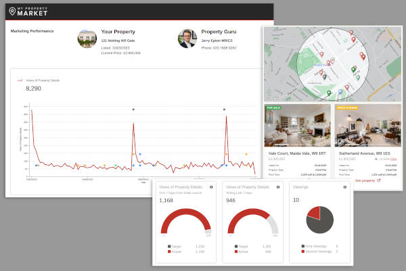The width and height of the screenshot is (406, 271).
Task: Click the First Viewings legend swatch
Action: (x=303, y=246)
